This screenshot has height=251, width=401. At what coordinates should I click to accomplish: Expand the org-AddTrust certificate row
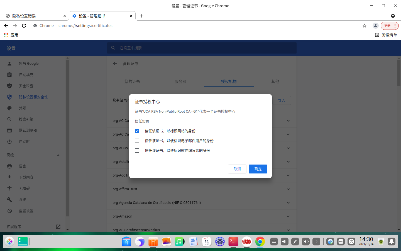click(288, 175)
